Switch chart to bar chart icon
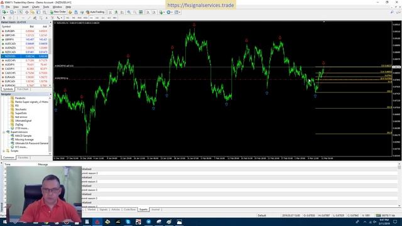The image size is (402, 226). [110, 12]
